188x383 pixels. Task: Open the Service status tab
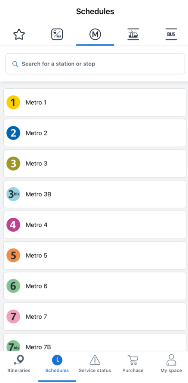pos(95,364)
